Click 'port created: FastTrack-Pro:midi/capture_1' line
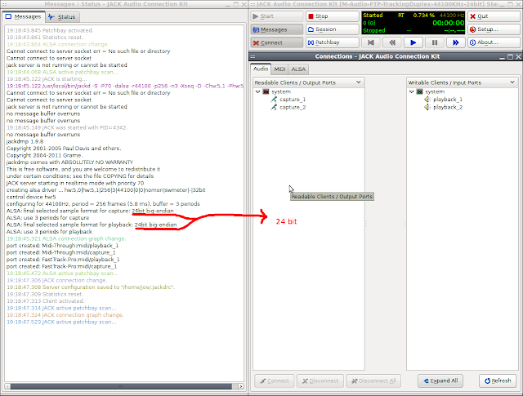This screenshot has height=396, width=523. pyautogui.click(x=62, y=266)
